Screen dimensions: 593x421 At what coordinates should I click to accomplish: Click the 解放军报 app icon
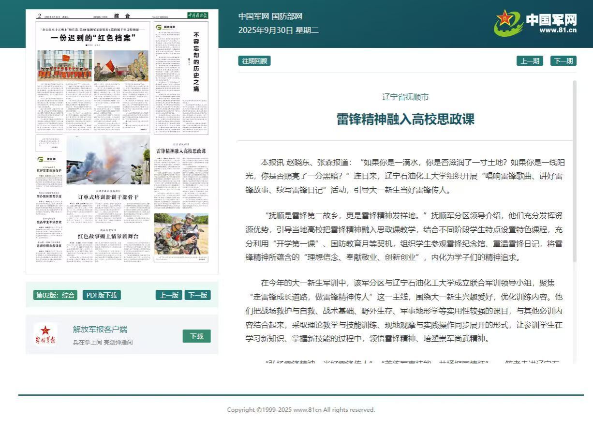click(45, 334)
